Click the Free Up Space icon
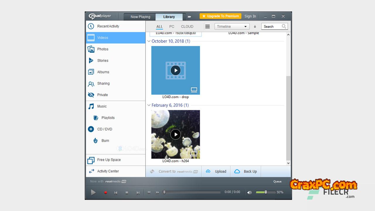The height and width of the screenshot is (211, 375). [x=91, y=160]
